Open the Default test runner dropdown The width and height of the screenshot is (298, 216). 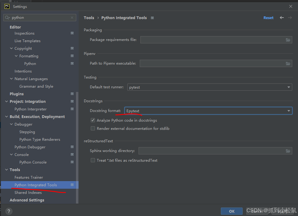click(x=210, y=87)
